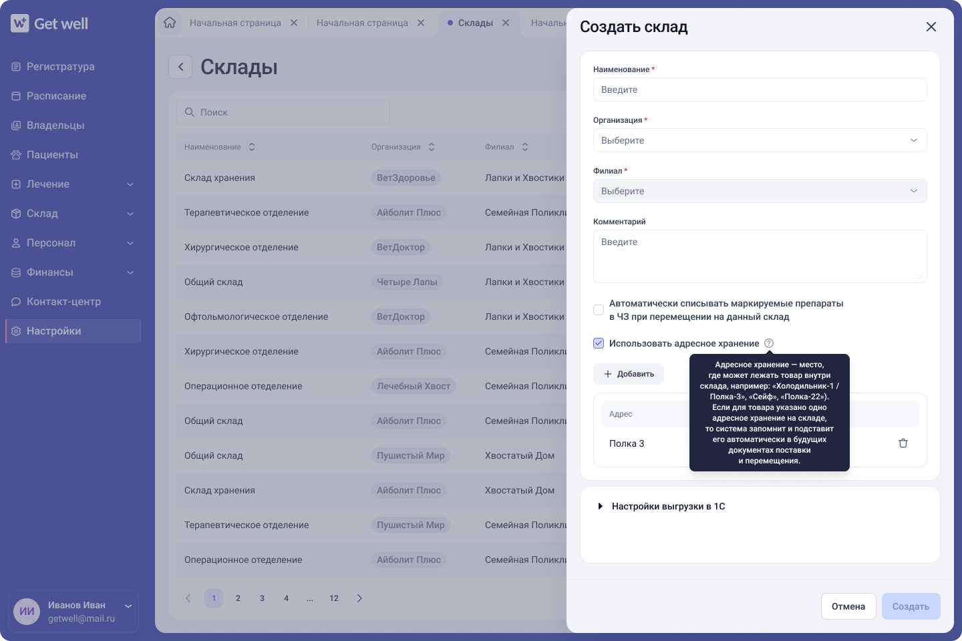
Task: Delete the Полка 3 address row
Action: click(x=903, y=443)
